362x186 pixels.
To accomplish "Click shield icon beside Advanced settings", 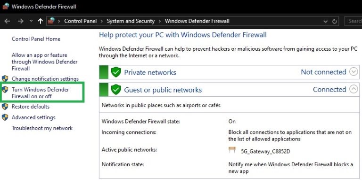I will (x=5, y=117).
